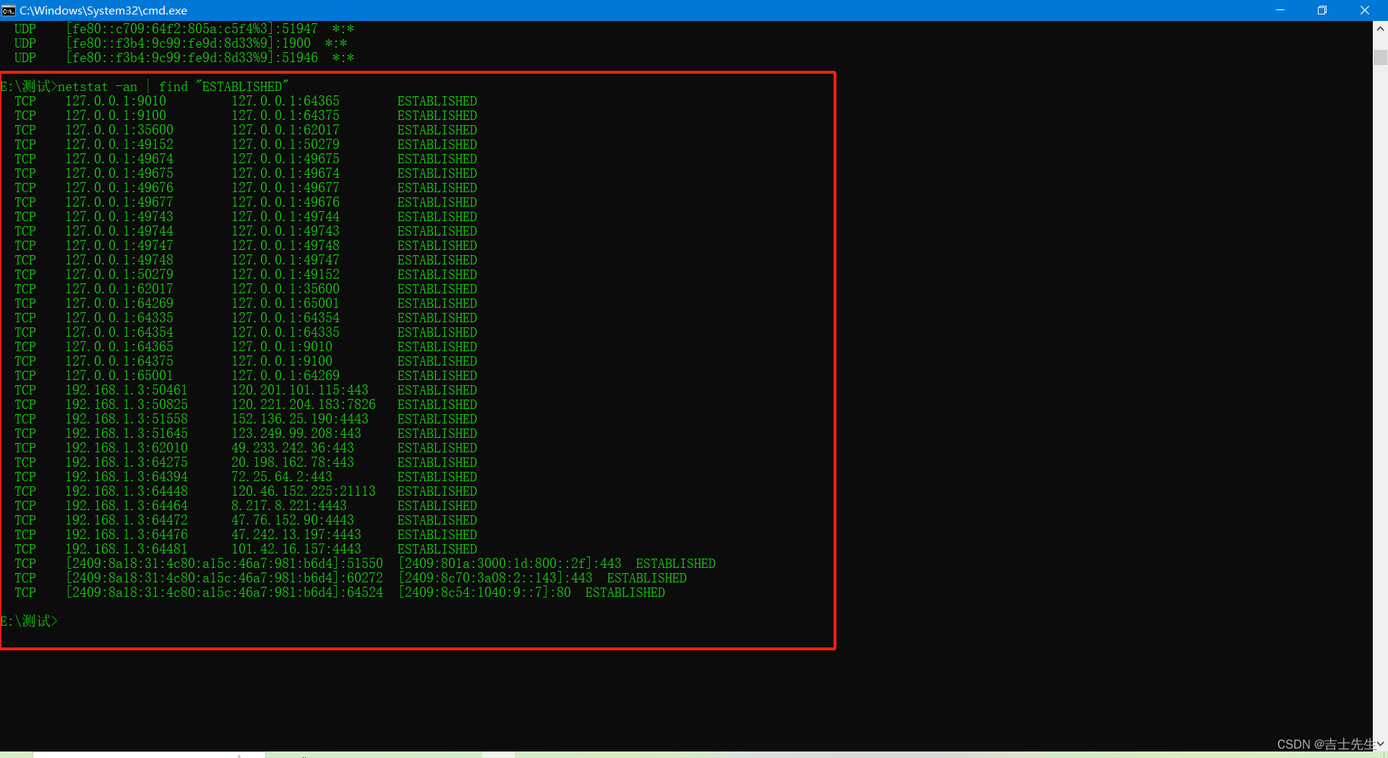Click the cmd.exe system menu icon
1388x758 pixels.
9,10
